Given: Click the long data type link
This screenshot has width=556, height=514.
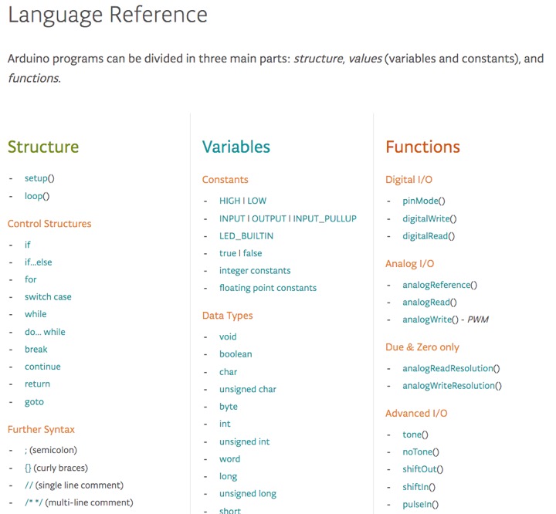Looking at the screenshot, I should (x=228, y=476).
